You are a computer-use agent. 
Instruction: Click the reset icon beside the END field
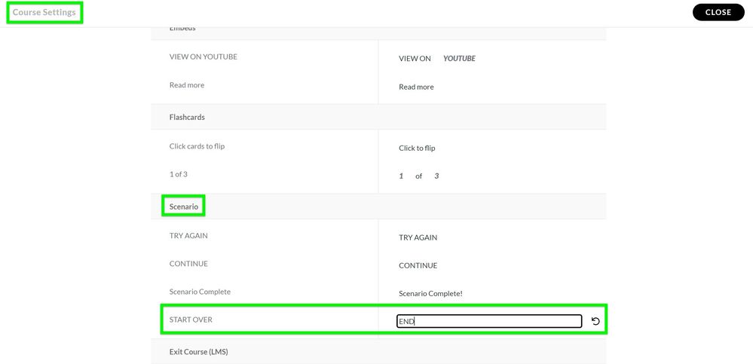tap(595, 322)
